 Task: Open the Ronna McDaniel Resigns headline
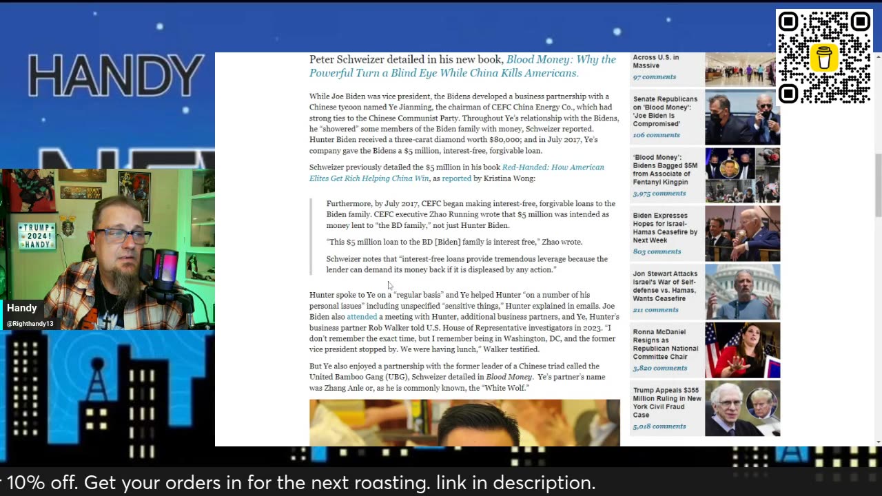tap(665, 344)
